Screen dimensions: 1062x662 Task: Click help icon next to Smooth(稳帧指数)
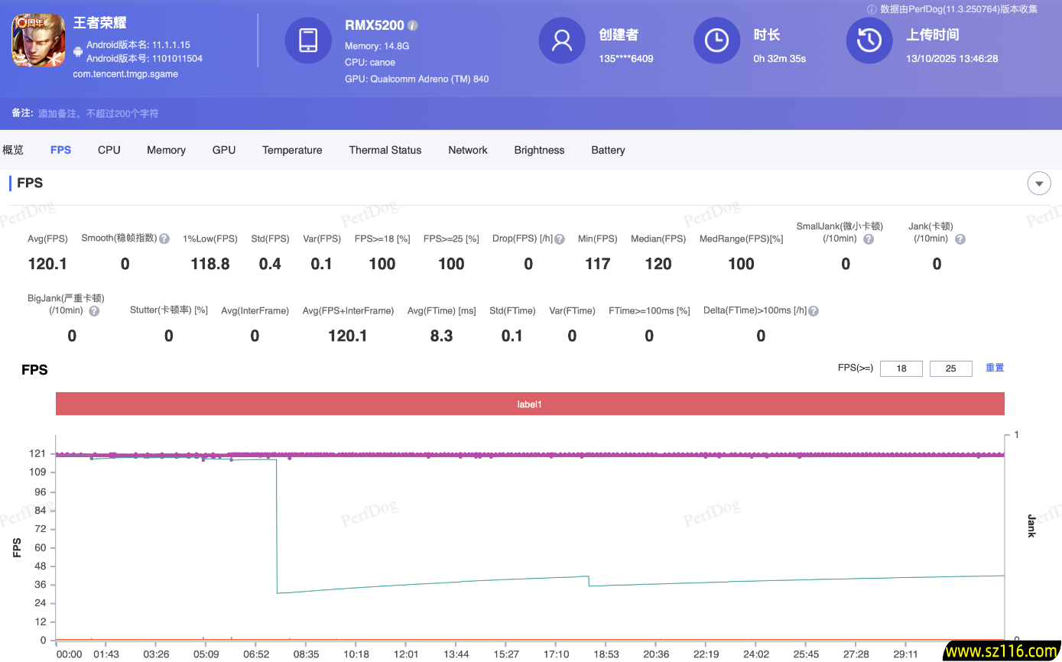[164, 239]
